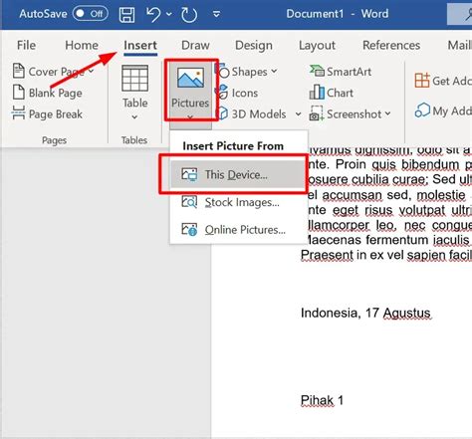Expand the 3D Models dropdown arrow
The height and width of the screenshot is (439, 472).
[298, 114]
